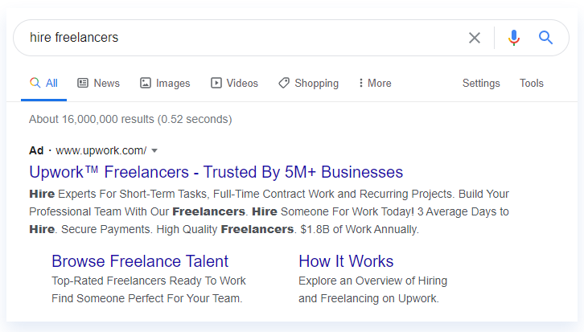Switch to the News results tab

[x=98, y=83]
